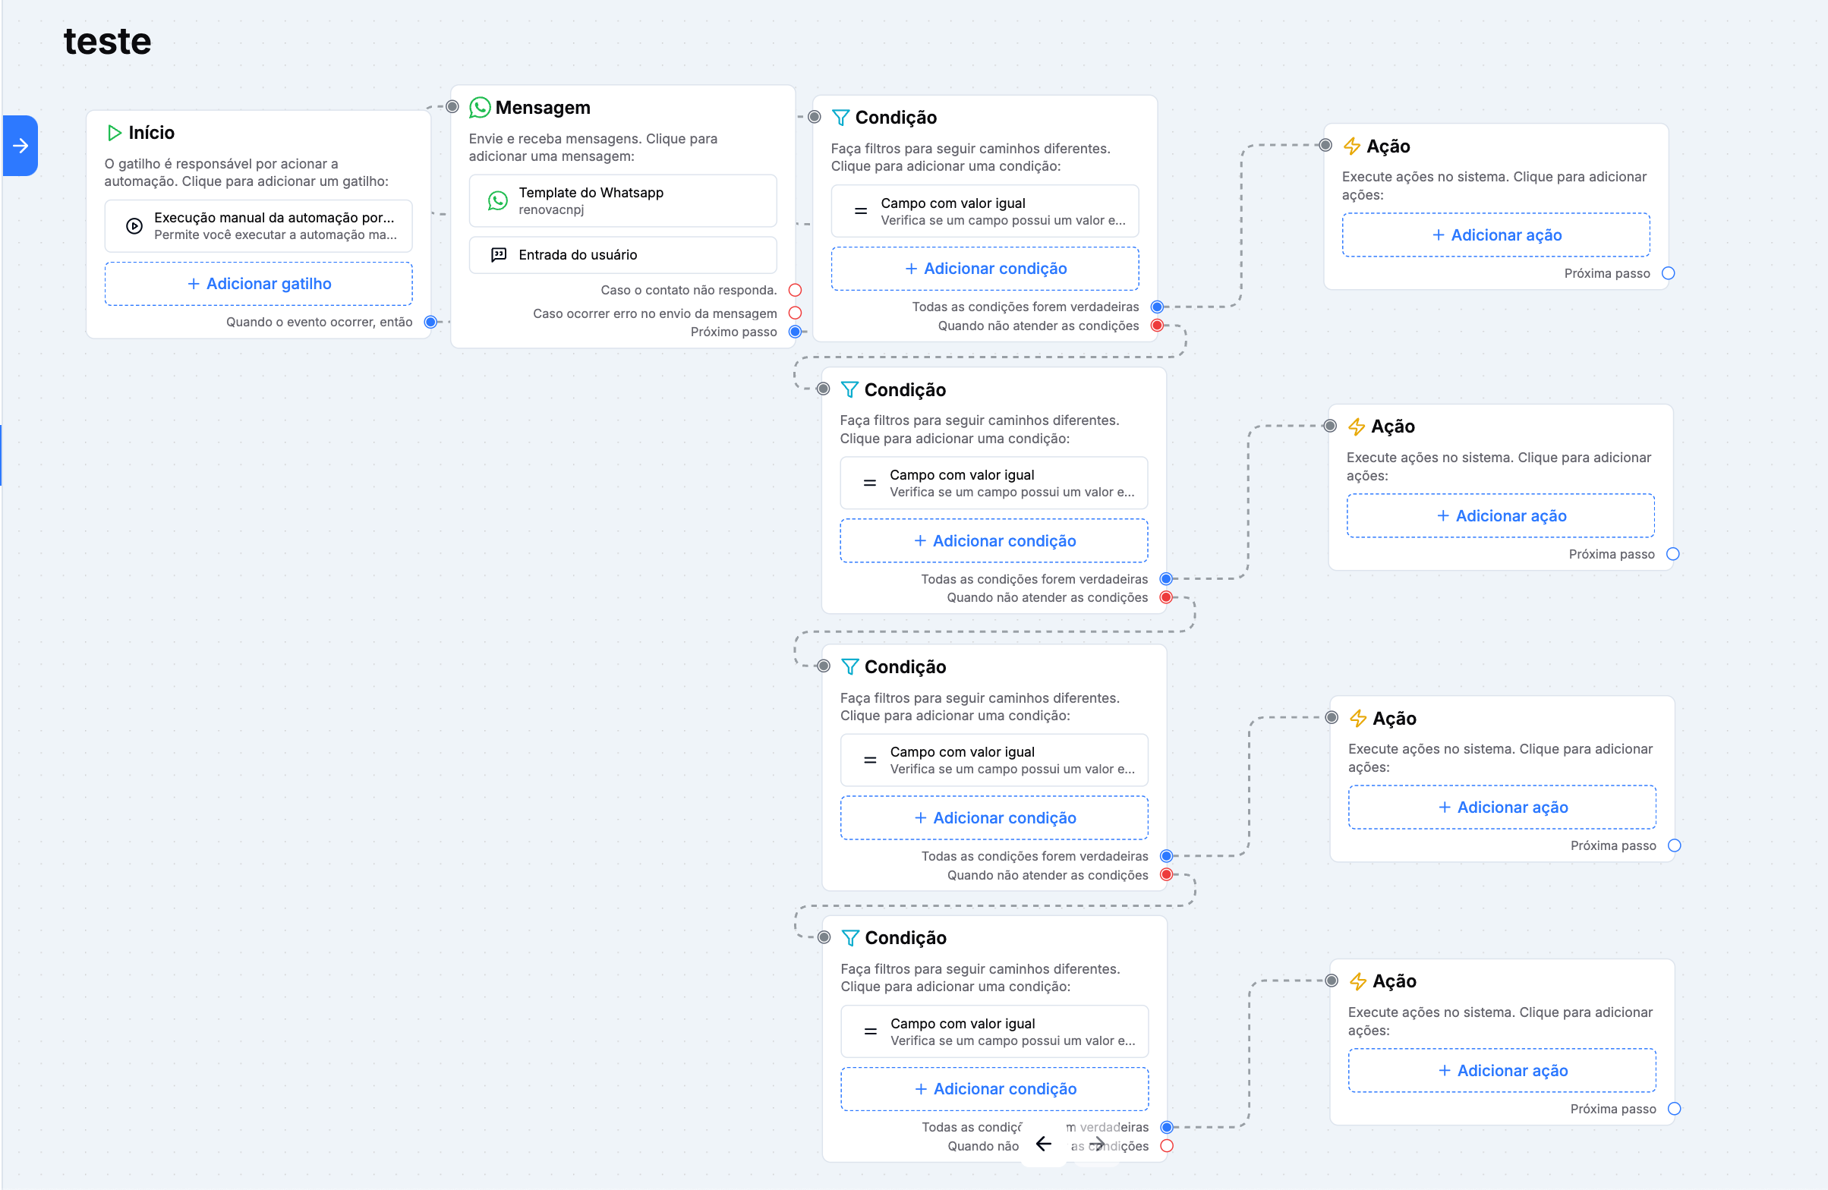Click the lightning bolt icon on the topmost Ação node
Viewport: 1828px width, 1190px height.
[1352, 146]
